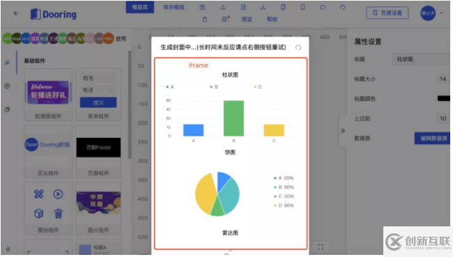The width and height of the screenshot is (453, 257).
Task: Click the trash icon in 图标组件 card
Action: [58, 214]
